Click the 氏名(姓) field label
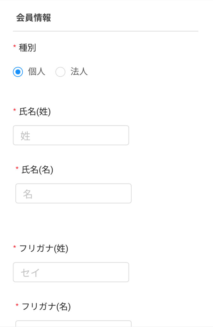The width and height of the screenshot is (213, 327). point(35,112)
